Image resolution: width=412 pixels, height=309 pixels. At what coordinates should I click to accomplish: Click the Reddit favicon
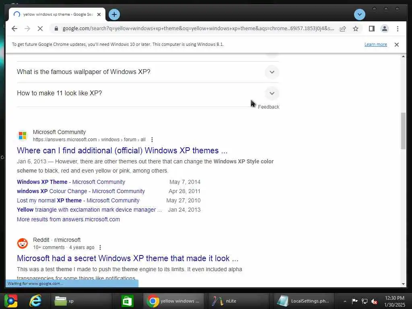23,243
